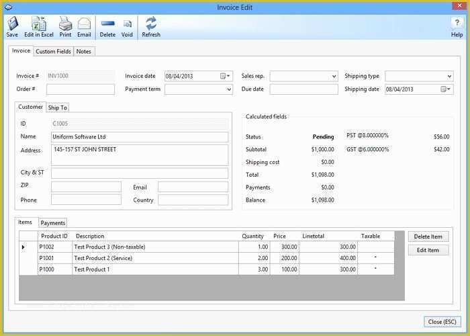The image size is (470, 336).
Task: Click the Taxable cell of P1001 row
Action: click(x=376, y=258)
